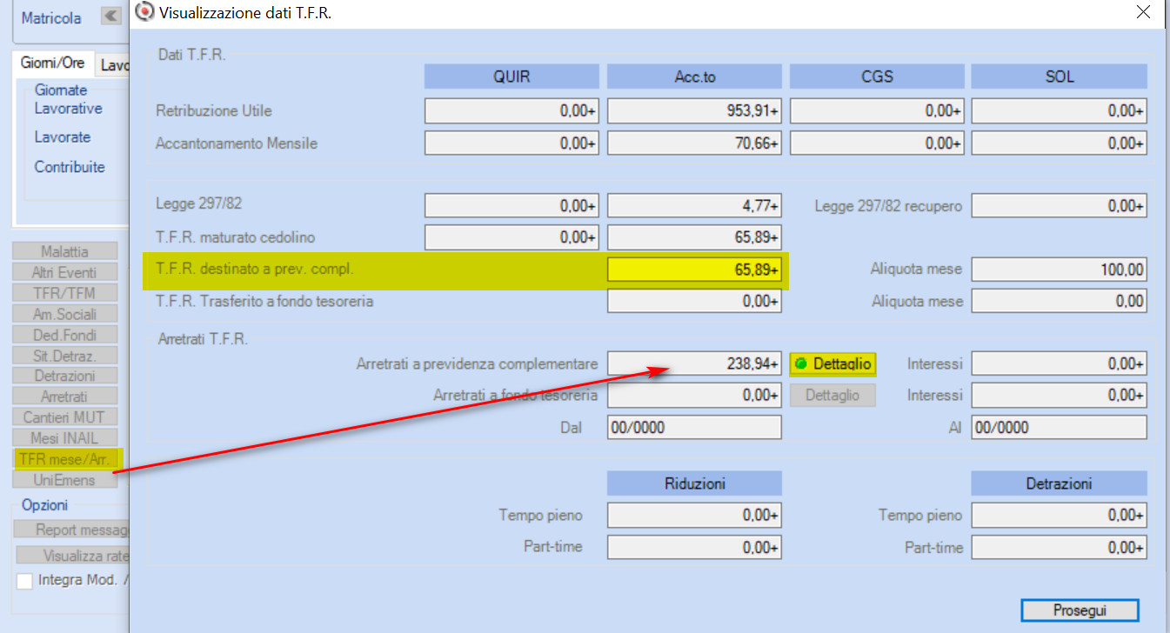Click the Contribuite label

coord(70,167)
